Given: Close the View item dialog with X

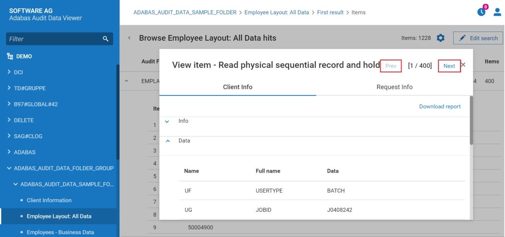Looking at the screenshot, I should (x=463, y=64).
